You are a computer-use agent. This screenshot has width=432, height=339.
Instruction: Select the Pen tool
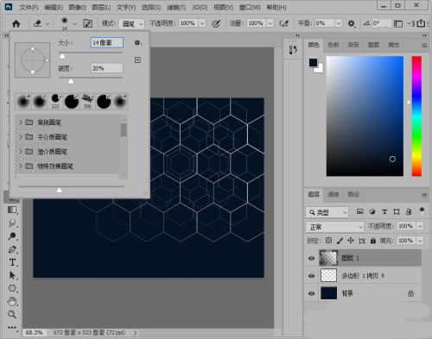click(12, 249)
